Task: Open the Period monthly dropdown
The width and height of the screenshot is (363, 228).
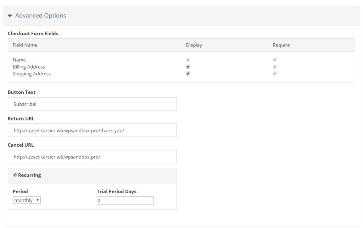Action: pos(27,200)
